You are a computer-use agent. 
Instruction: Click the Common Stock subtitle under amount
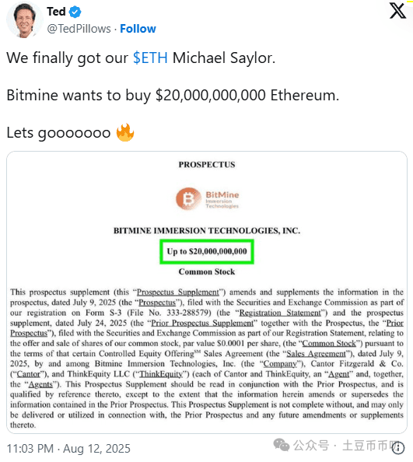pos(207,271)
